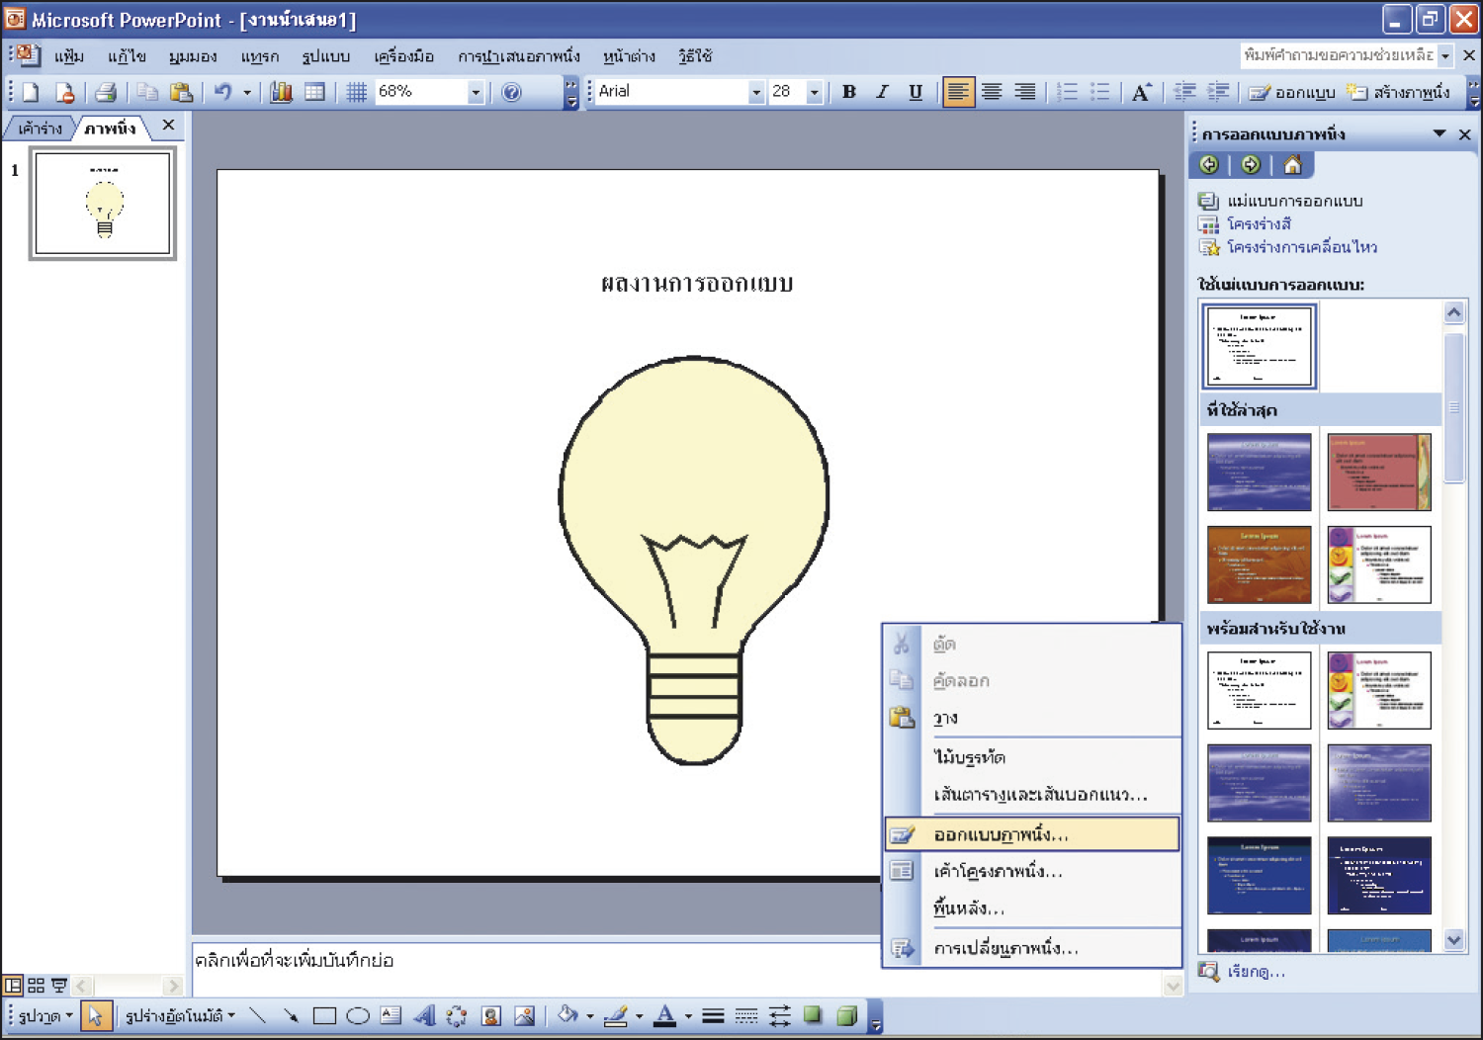Viewport: 1483px width, 1040px height.
Task: Open the Help question mark icon
Action: point(511,92)
